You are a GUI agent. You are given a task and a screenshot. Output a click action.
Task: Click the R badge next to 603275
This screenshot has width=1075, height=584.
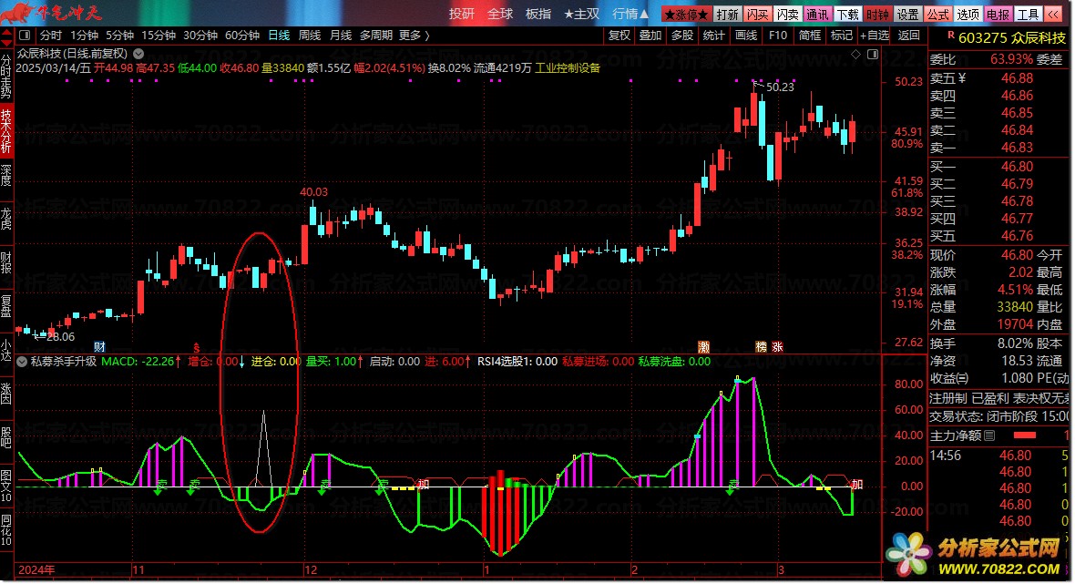951,37
